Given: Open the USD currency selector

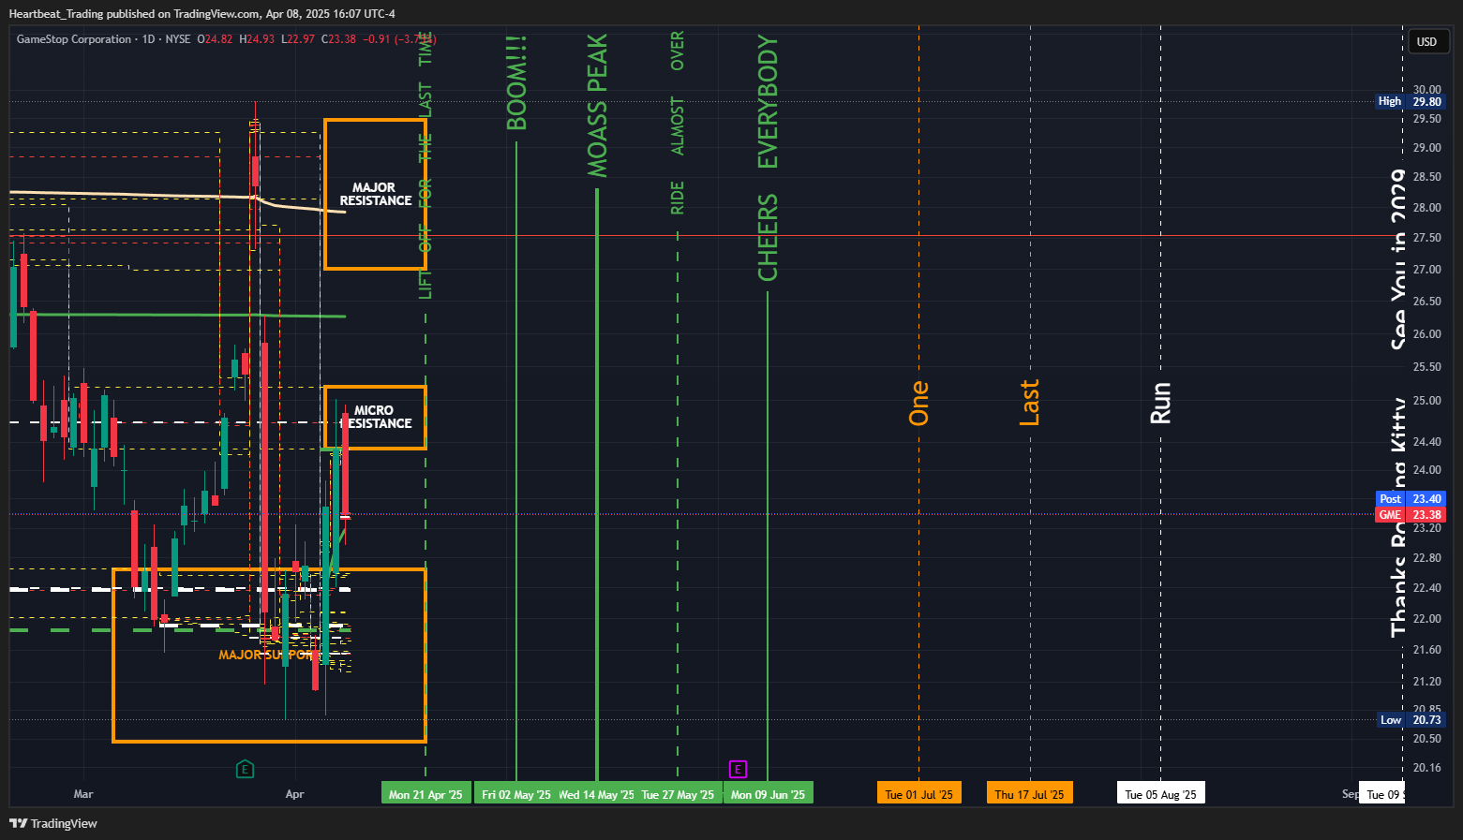Looking at the screenshot, I should 1427,41.
